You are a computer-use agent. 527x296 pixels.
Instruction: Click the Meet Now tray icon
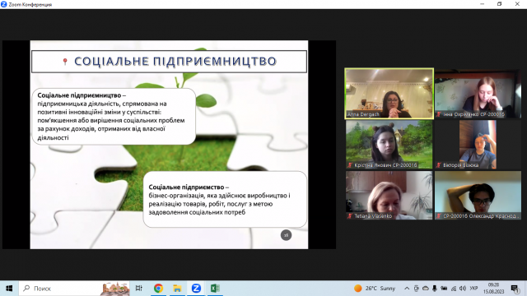coord(417,289)
